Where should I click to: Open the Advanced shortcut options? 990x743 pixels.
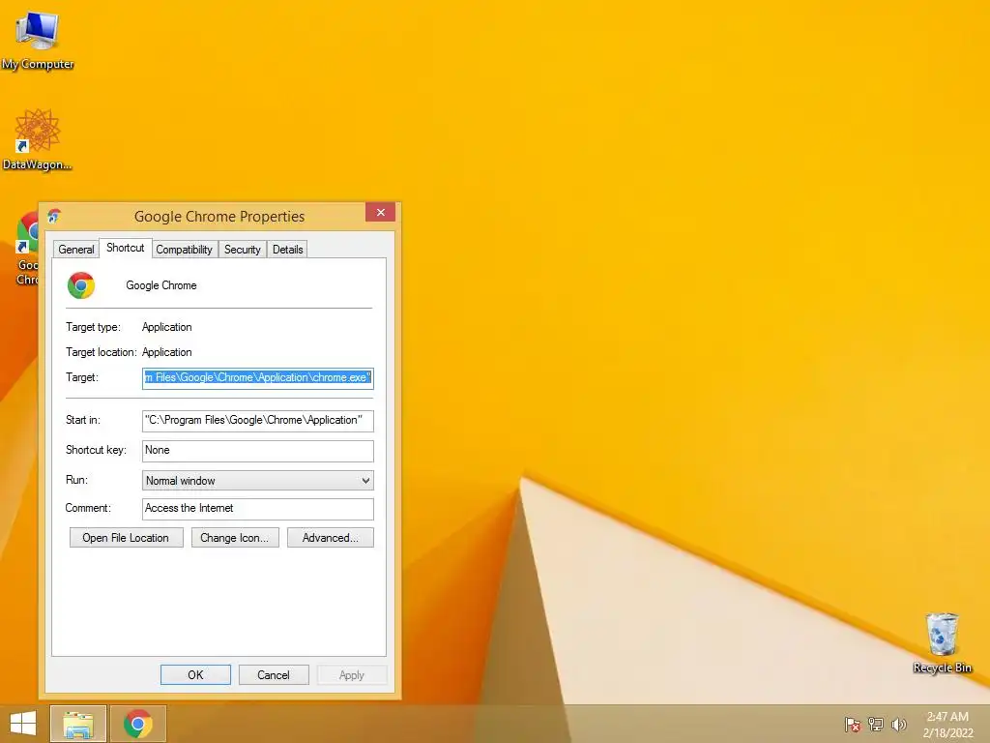(x=331, y=538)
